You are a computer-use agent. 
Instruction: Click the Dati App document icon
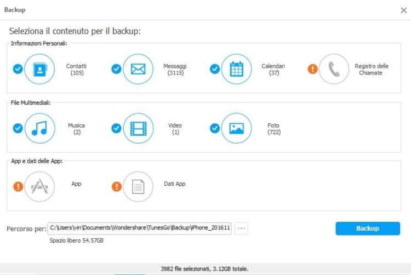tap(138, 187)
